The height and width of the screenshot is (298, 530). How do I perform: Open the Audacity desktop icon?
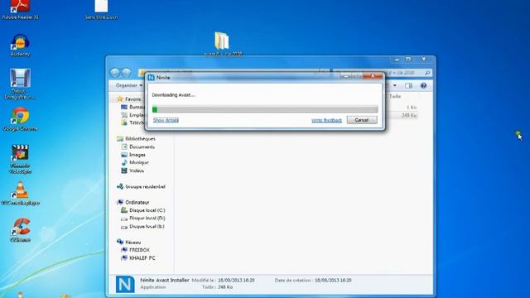20,45
